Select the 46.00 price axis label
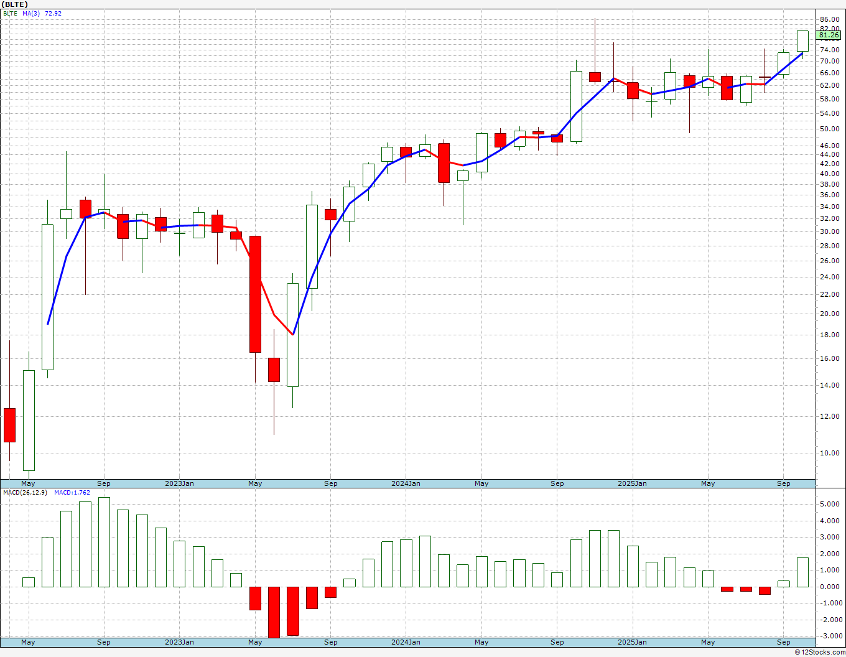The height and width of the screenshot is (657, 846). point(829,146)
